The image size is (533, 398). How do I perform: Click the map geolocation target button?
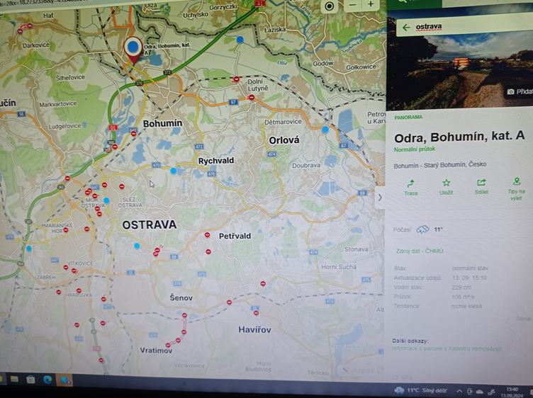(x=329, y=6)
